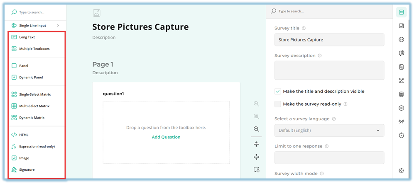This screenshot has height=184, width=414.
Task: Expand the Single-Line Input submenu arrow
Action: coord(58,26)
